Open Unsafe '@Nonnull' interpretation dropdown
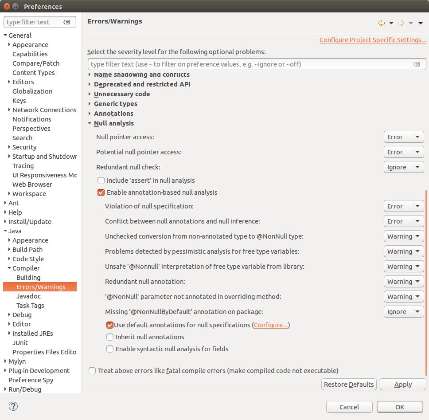Viewport: 429px width, 420px height. coord(404,267)
